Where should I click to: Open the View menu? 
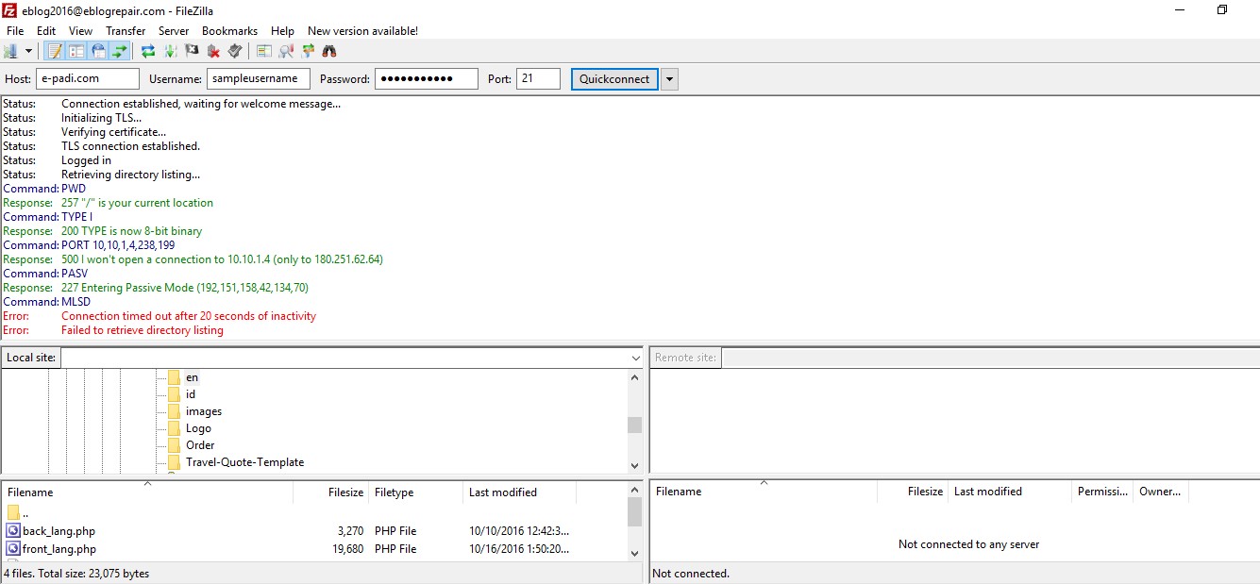click(x=81, y=31)
